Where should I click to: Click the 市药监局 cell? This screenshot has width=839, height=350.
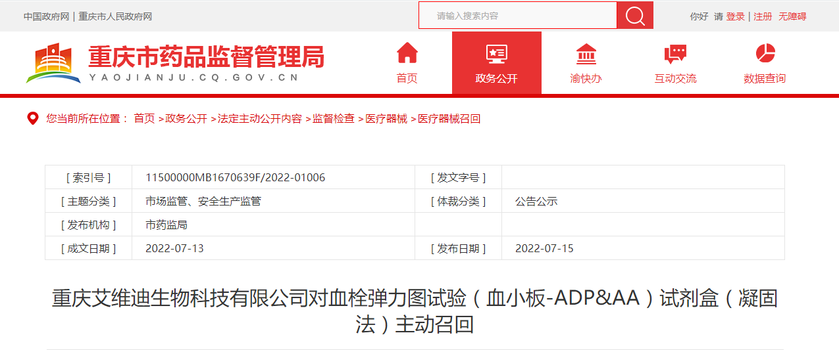166,225
